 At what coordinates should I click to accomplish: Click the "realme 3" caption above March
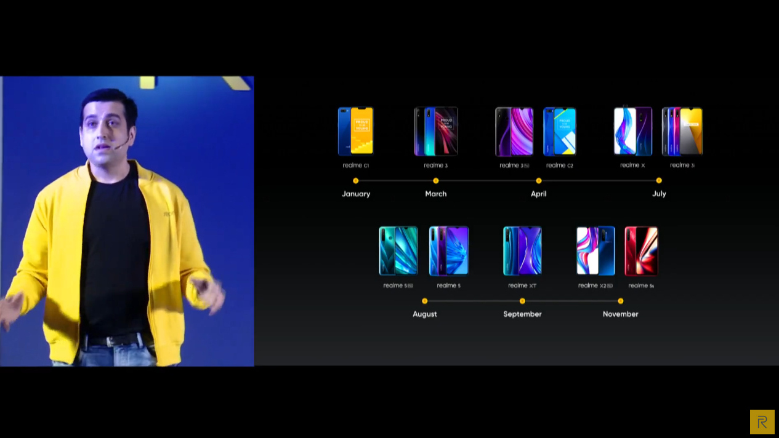coord(436,165)
